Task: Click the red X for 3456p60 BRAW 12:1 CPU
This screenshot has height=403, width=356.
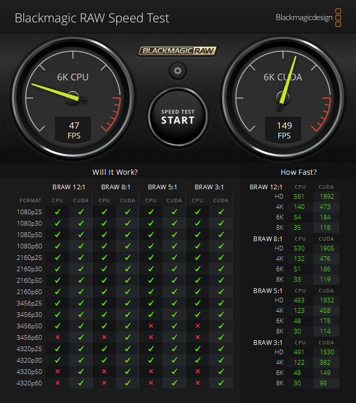Action: click(x=58, y=337)
